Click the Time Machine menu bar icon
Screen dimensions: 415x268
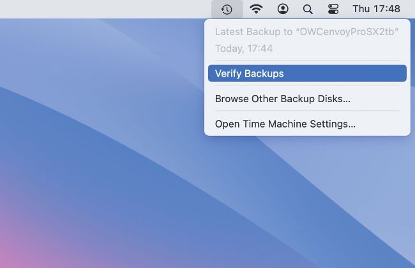click(x=227, y=9)
